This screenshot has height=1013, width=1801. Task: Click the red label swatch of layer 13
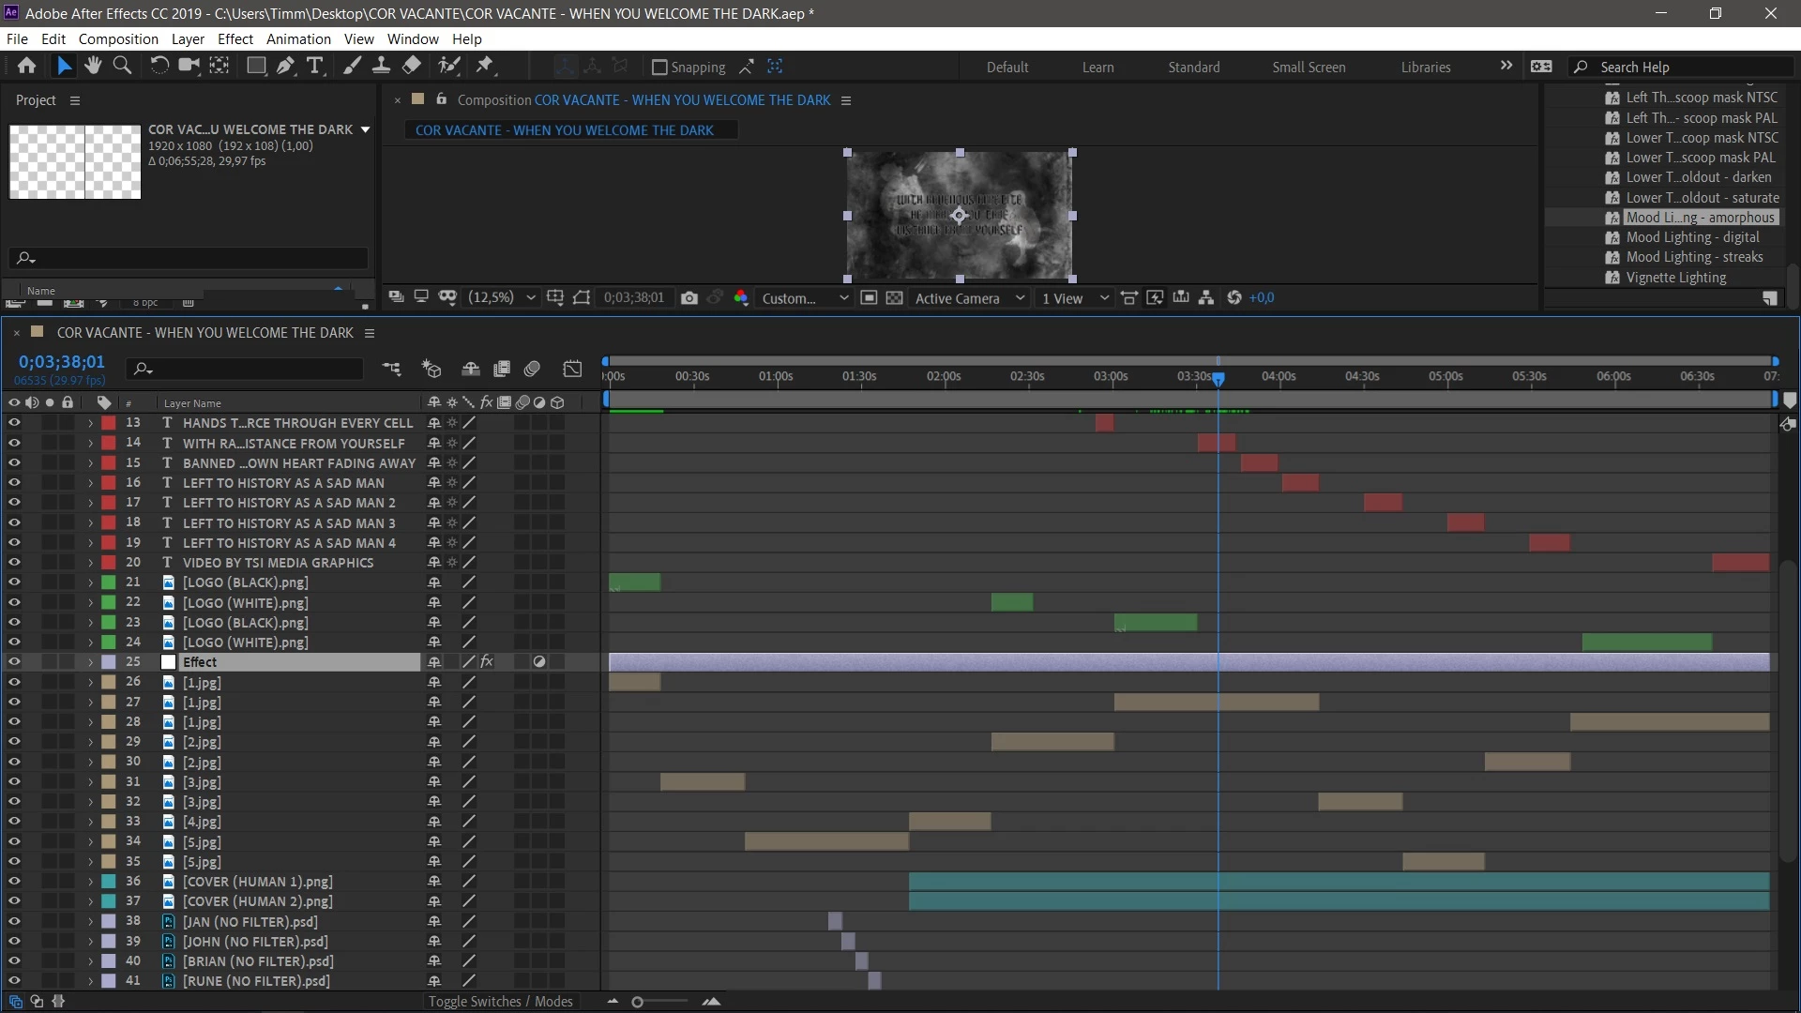[109, 423]
